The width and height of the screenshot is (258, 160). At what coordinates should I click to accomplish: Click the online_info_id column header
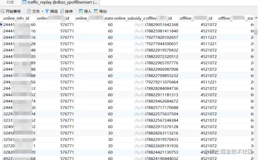[x=19, y=18]
